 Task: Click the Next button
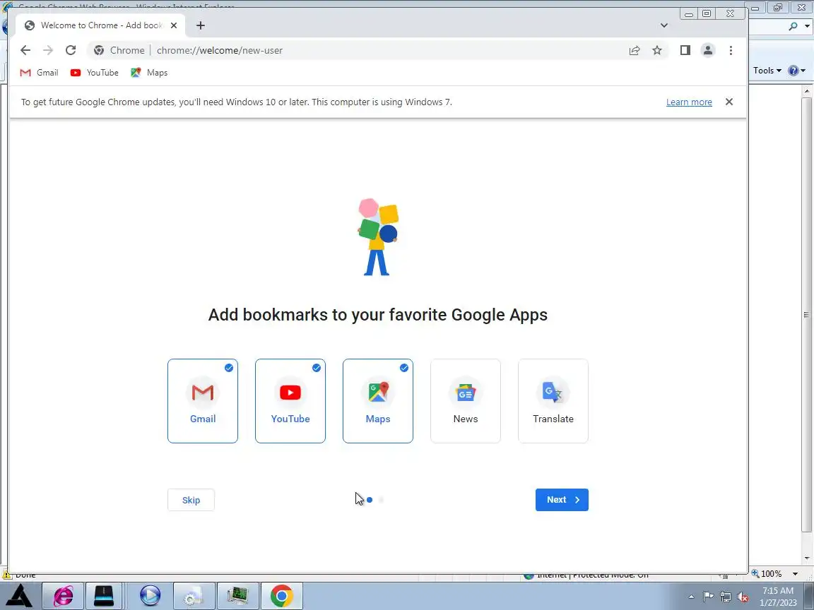[562, 500]
